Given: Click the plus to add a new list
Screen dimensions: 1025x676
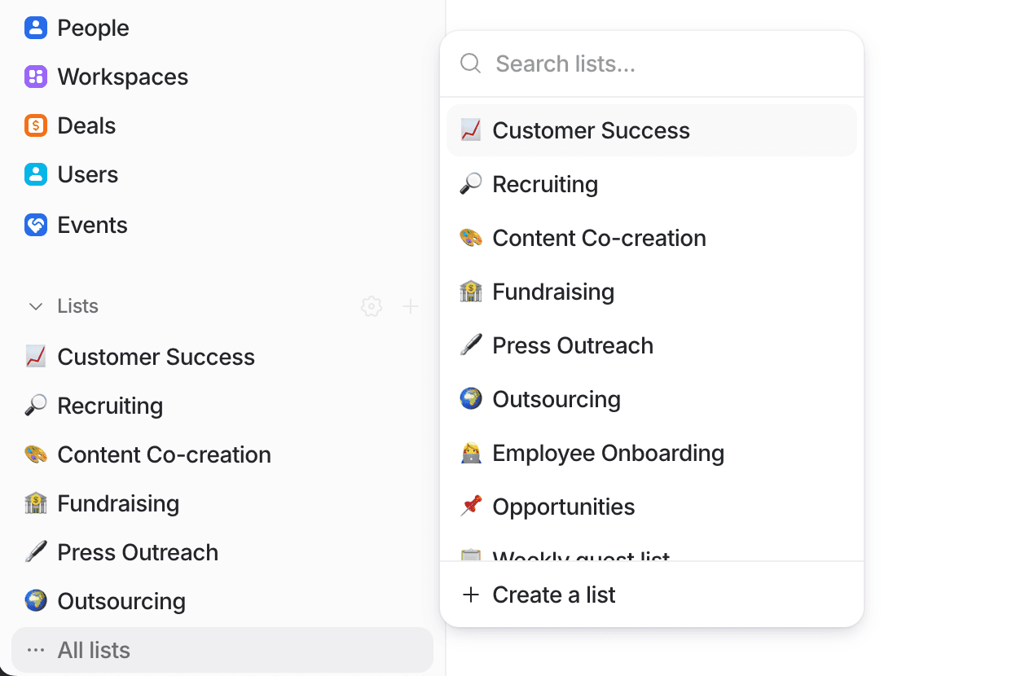Looking at the screenshot, I should point(411,306).
